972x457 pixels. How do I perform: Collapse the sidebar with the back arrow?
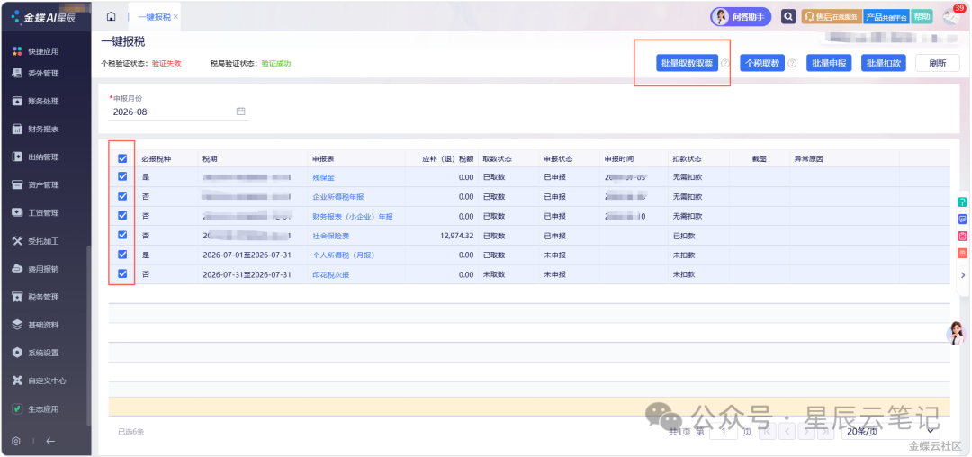(x=50, y=442)
